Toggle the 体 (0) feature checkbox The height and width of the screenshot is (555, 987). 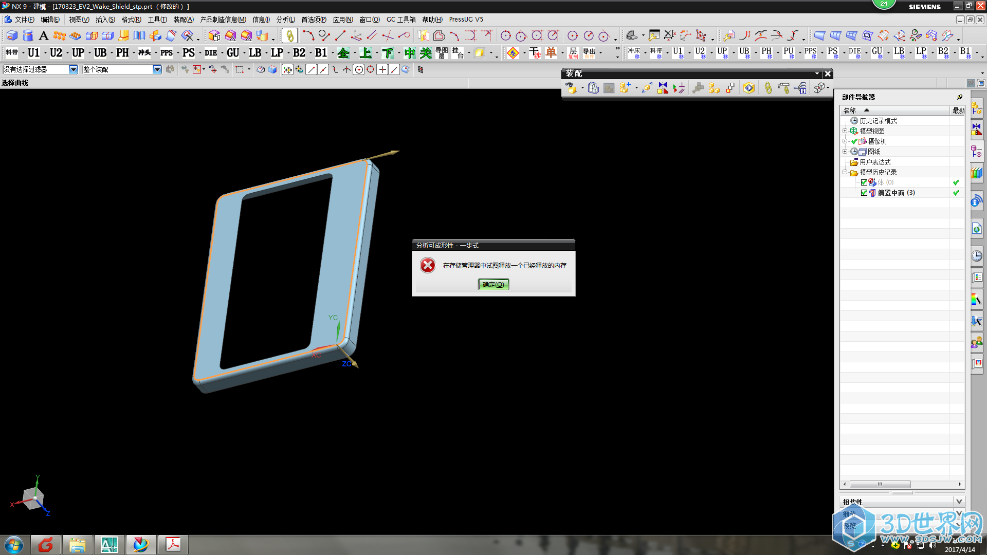click(864, 182)
